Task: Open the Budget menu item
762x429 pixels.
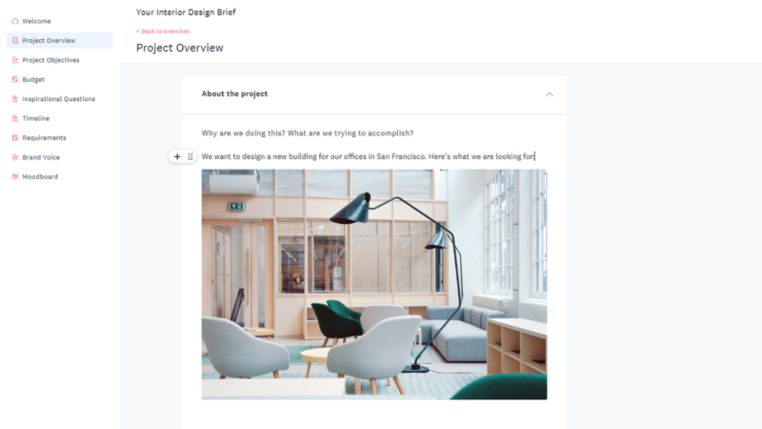Action: [60, 79]
